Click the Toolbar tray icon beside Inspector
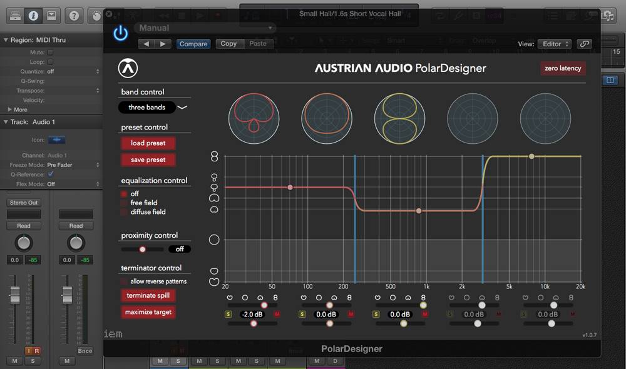The width and height of the screenshot is (626, 369). click(51, 16)
